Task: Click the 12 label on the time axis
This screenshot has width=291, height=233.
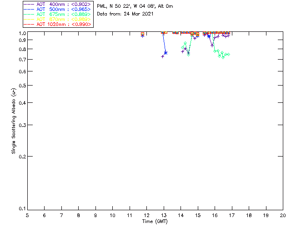Action: (146, 215)
